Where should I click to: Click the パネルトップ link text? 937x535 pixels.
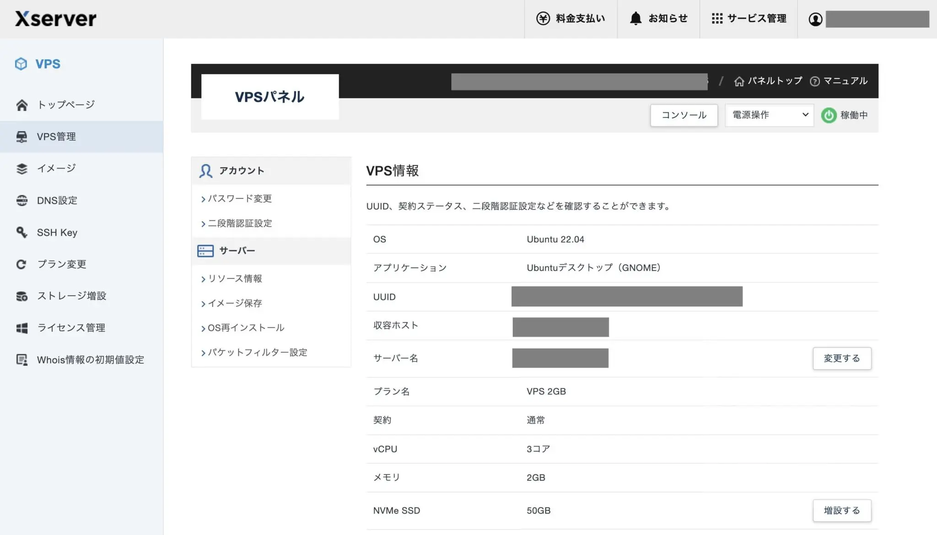[x=775, y=81]
